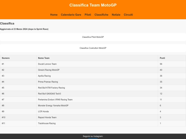
Task: Select Red Bull KTM Factory Racing
Action: pos(51,88)
